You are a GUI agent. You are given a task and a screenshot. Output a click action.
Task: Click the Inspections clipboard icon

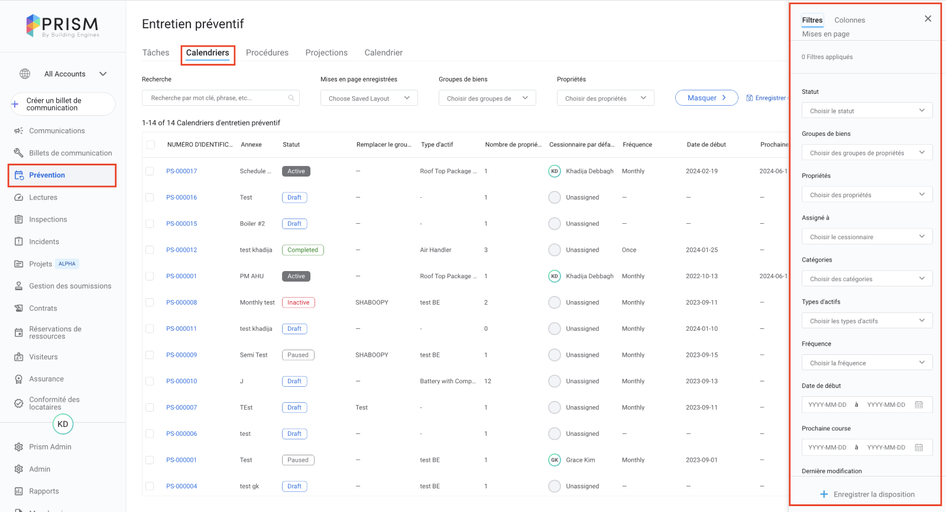click(x=18, y=220)
